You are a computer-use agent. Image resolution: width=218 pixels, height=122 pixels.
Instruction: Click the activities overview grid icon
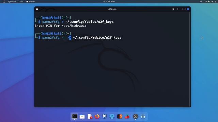[x=4, y=2]
